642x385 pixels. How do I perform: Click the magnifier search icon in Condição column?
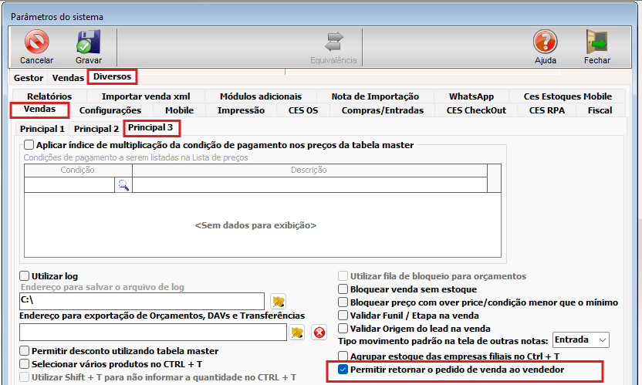coord(123,185)
